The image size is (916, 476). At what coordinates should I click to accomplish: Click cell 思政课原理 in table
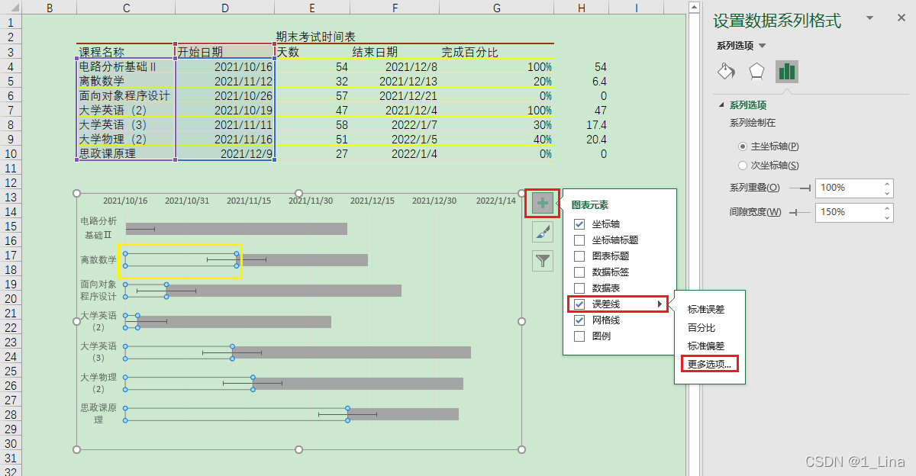pos(126,153)
